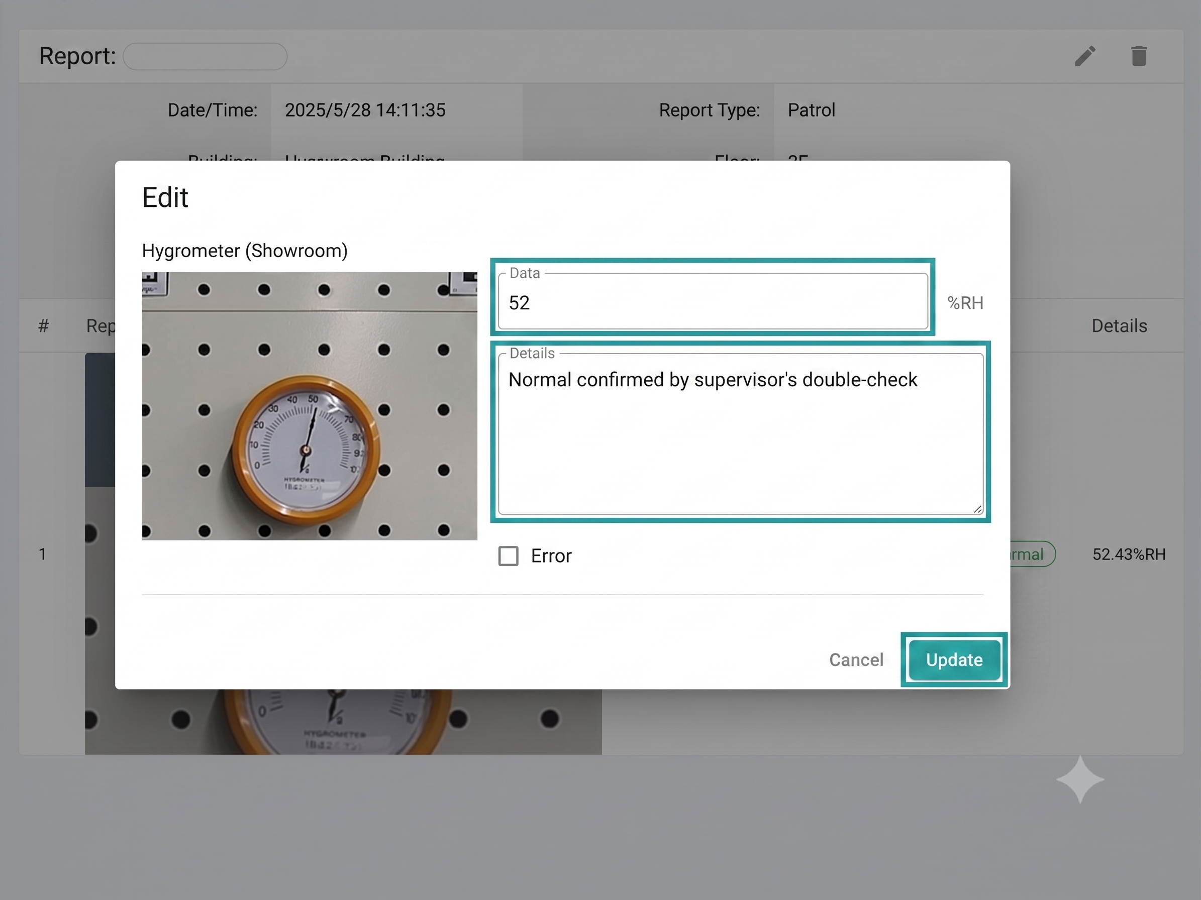Click the "Edit" dialog title
Image resolution: width=1201 pixels, height=900 pixels.
click(x=165, y=197)
